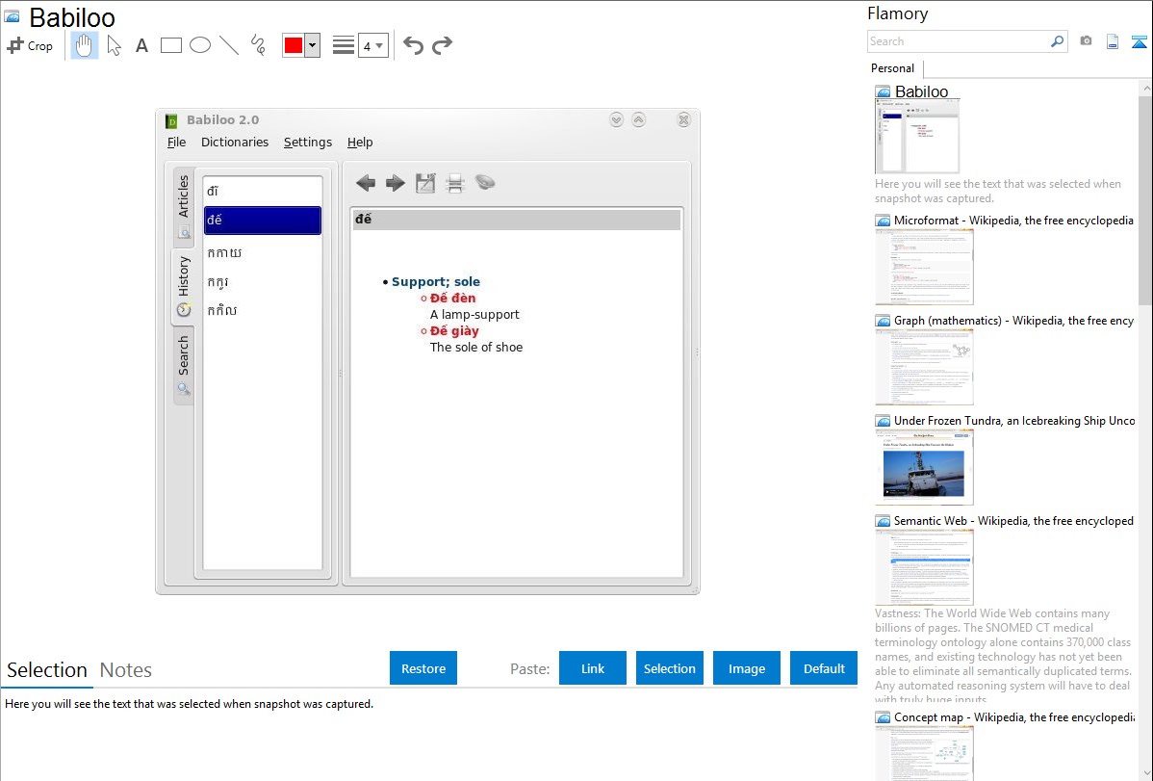The width and height of the screenshot is (1153, 781).
Task: Click the new page document icon
Action: [x=1113, y=41]
